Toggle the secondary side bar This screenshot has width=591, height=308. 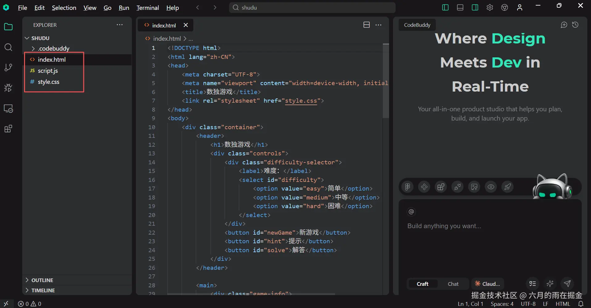[x=475, y=7]
